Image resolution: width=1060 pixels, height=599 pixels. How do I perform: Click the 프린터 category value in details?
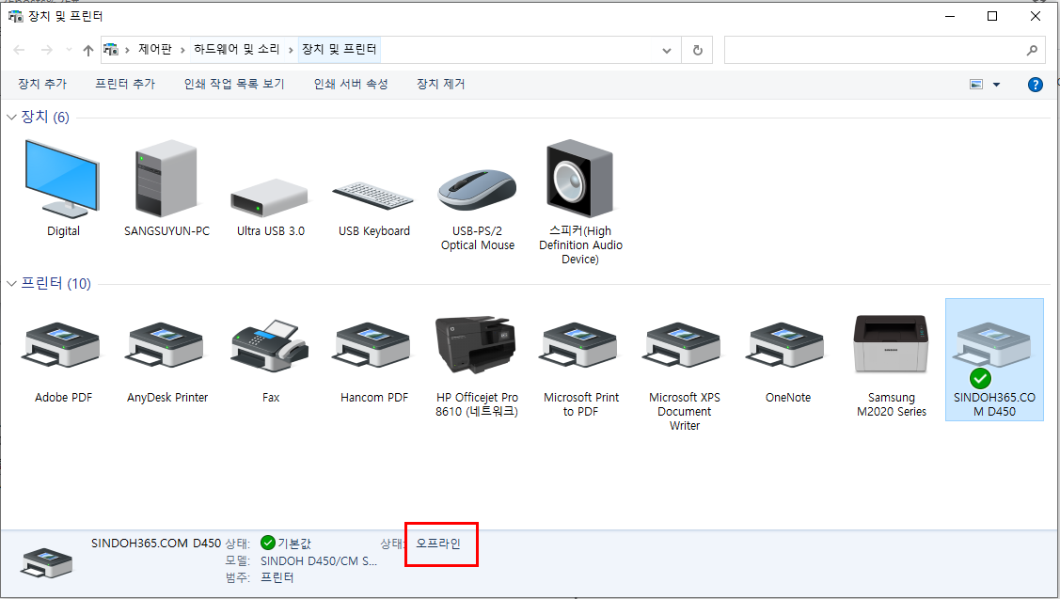[x=277, y=578]
